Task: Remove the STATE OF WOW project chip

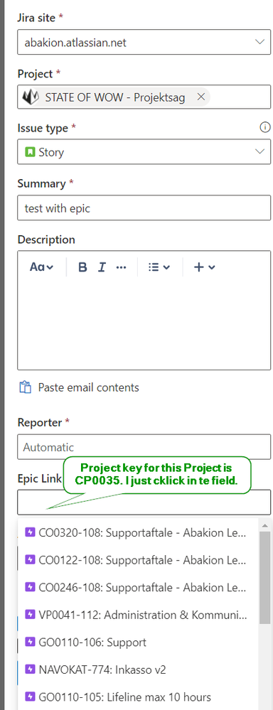Action: [x=201, y=97]
